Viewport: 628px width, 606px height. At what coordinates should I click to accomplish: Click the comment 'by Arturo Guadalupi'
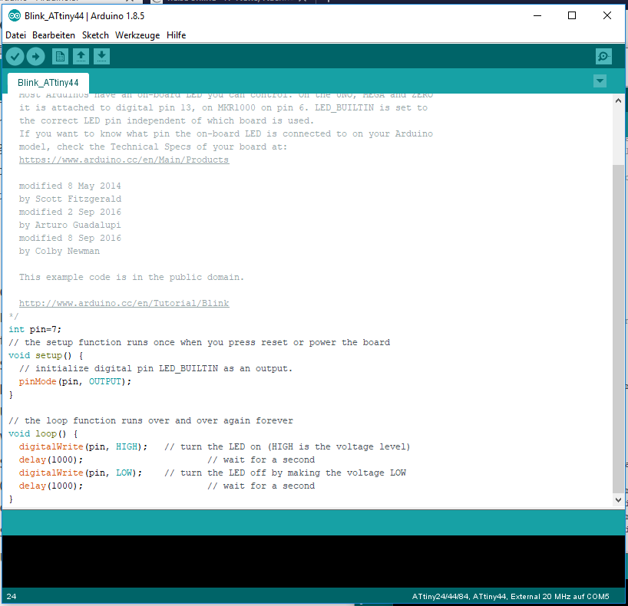point(70,225)
